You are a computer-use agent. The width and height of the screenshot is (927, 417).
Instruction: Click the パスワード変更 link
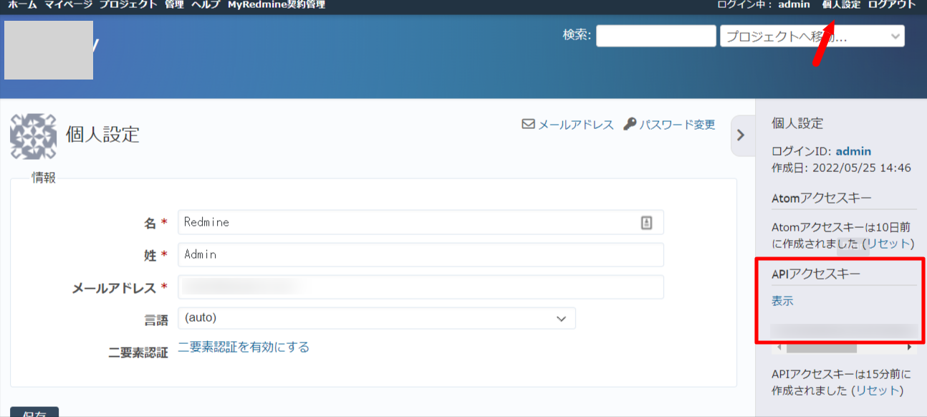pyautogui.click(x=677, y=125)
